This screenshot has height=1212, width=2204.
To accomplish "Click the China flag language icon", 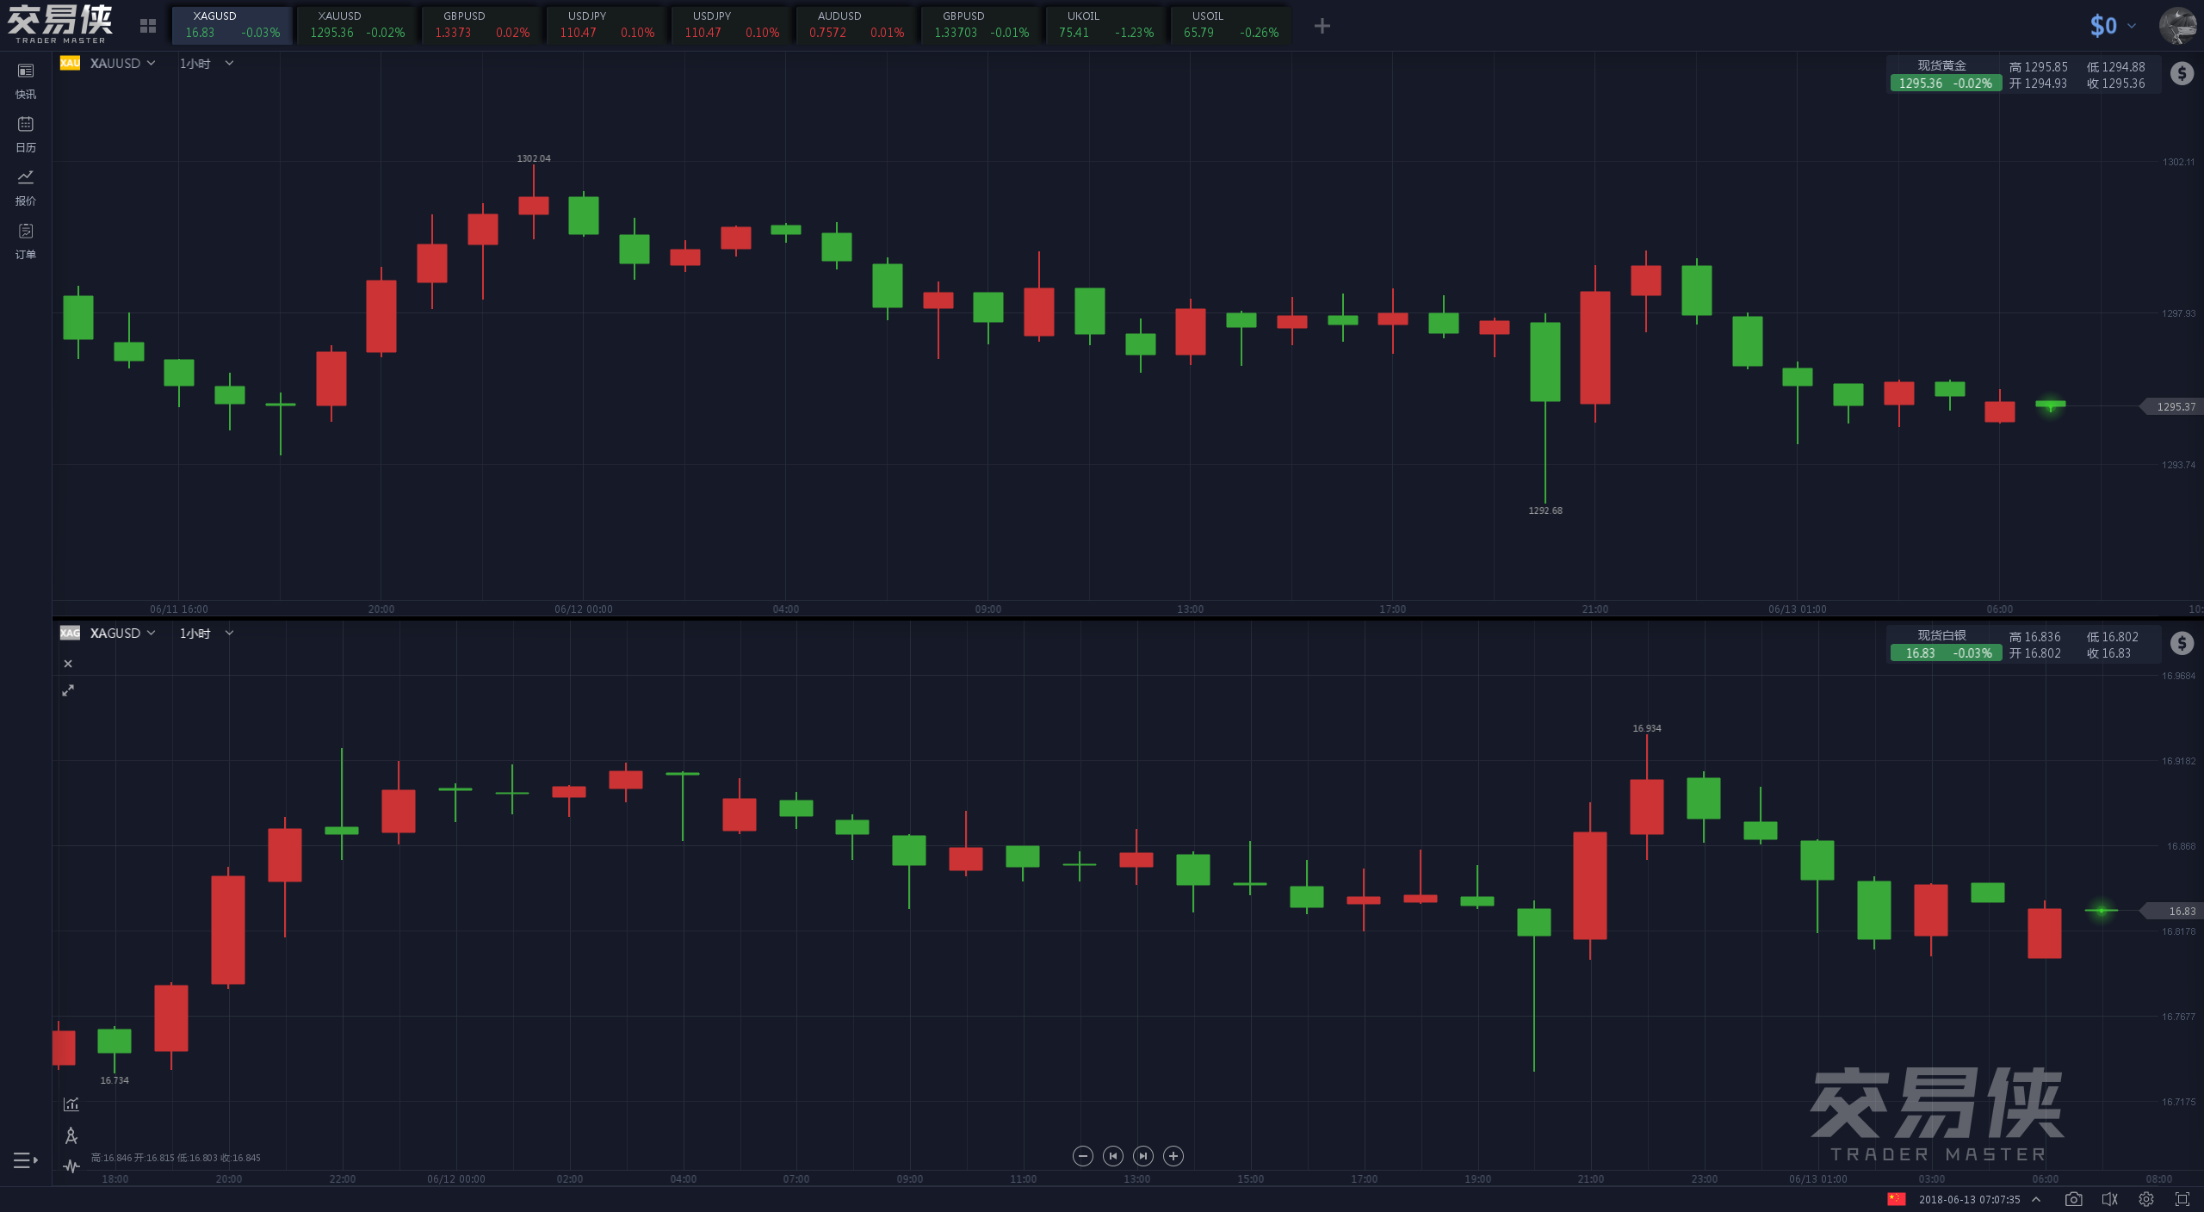I will (x=1897, y=1199).
